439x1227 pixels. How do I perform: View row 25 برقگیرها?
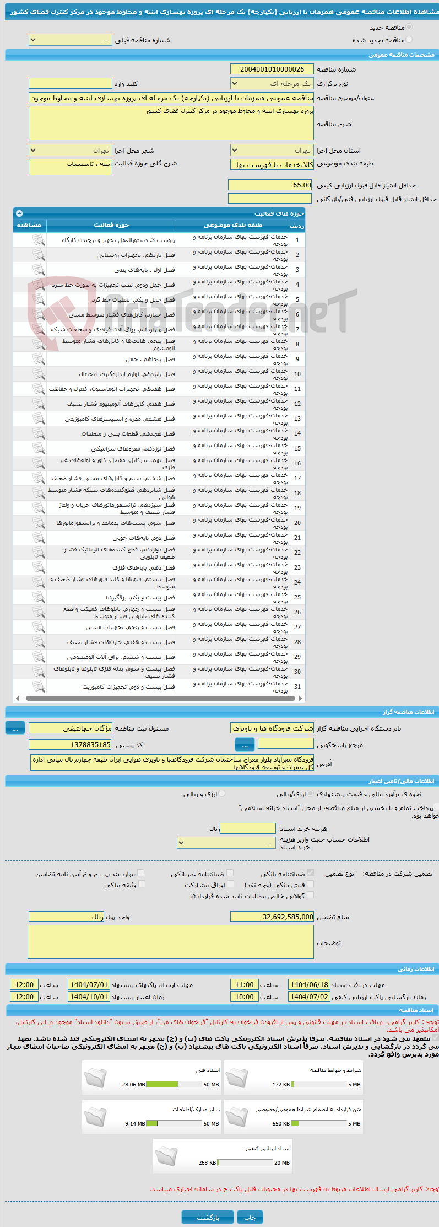(39, 597)
